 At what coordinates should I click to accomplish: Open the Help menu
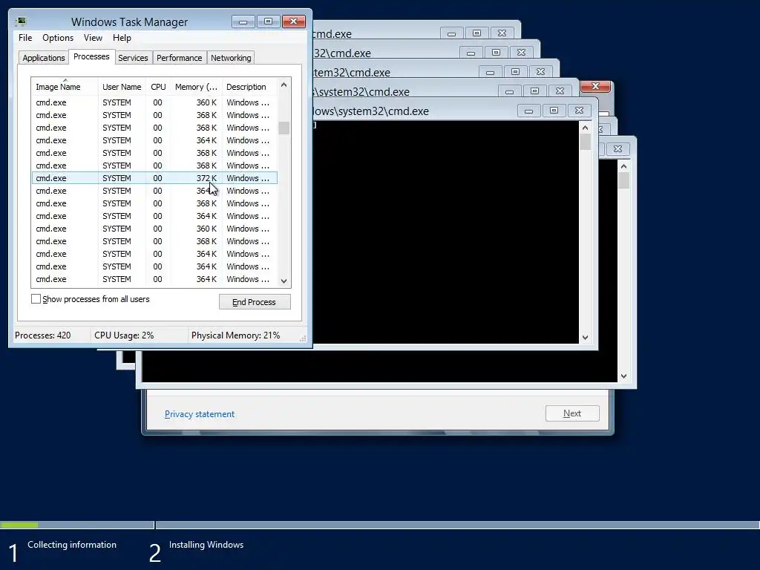122,38
